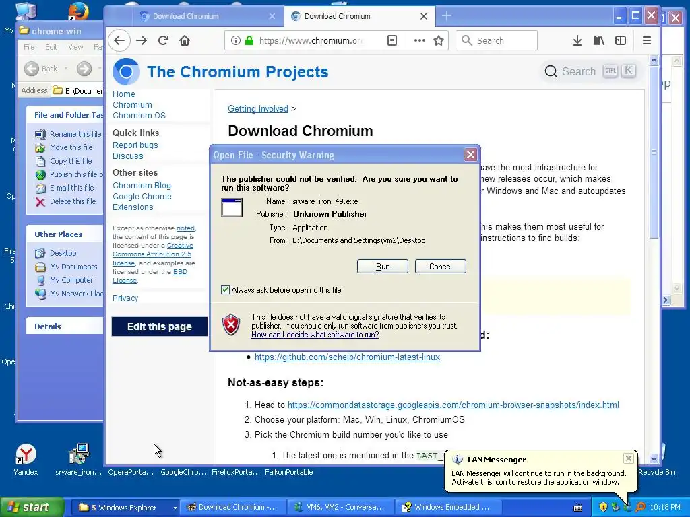Click the Firefox forward arrow button
The width and height of the screenshot is (690, 517).
click(x=142, y=40)
